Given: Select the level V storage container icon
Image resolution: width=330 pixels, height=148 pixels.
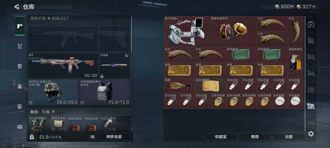Looking at the screenshot, I should point(311,89).
